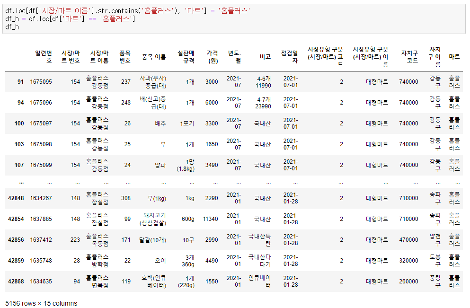
Task: Click the item name 배(신고)중급(대)
Action: 153,103
